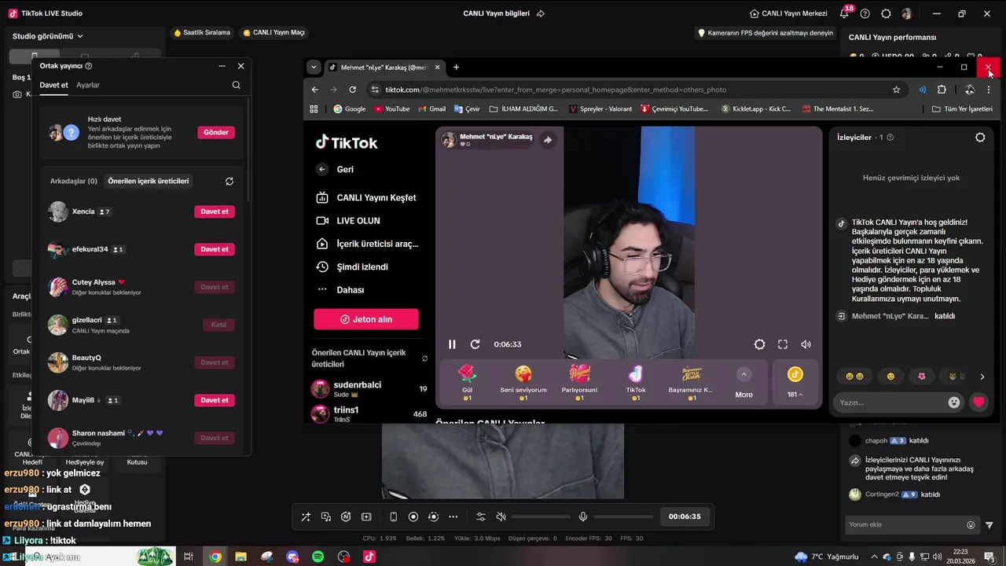Toggle player volume speaker icon
Screen dimensions: 1006x566
pyautogui.click(x=806, y=344)
